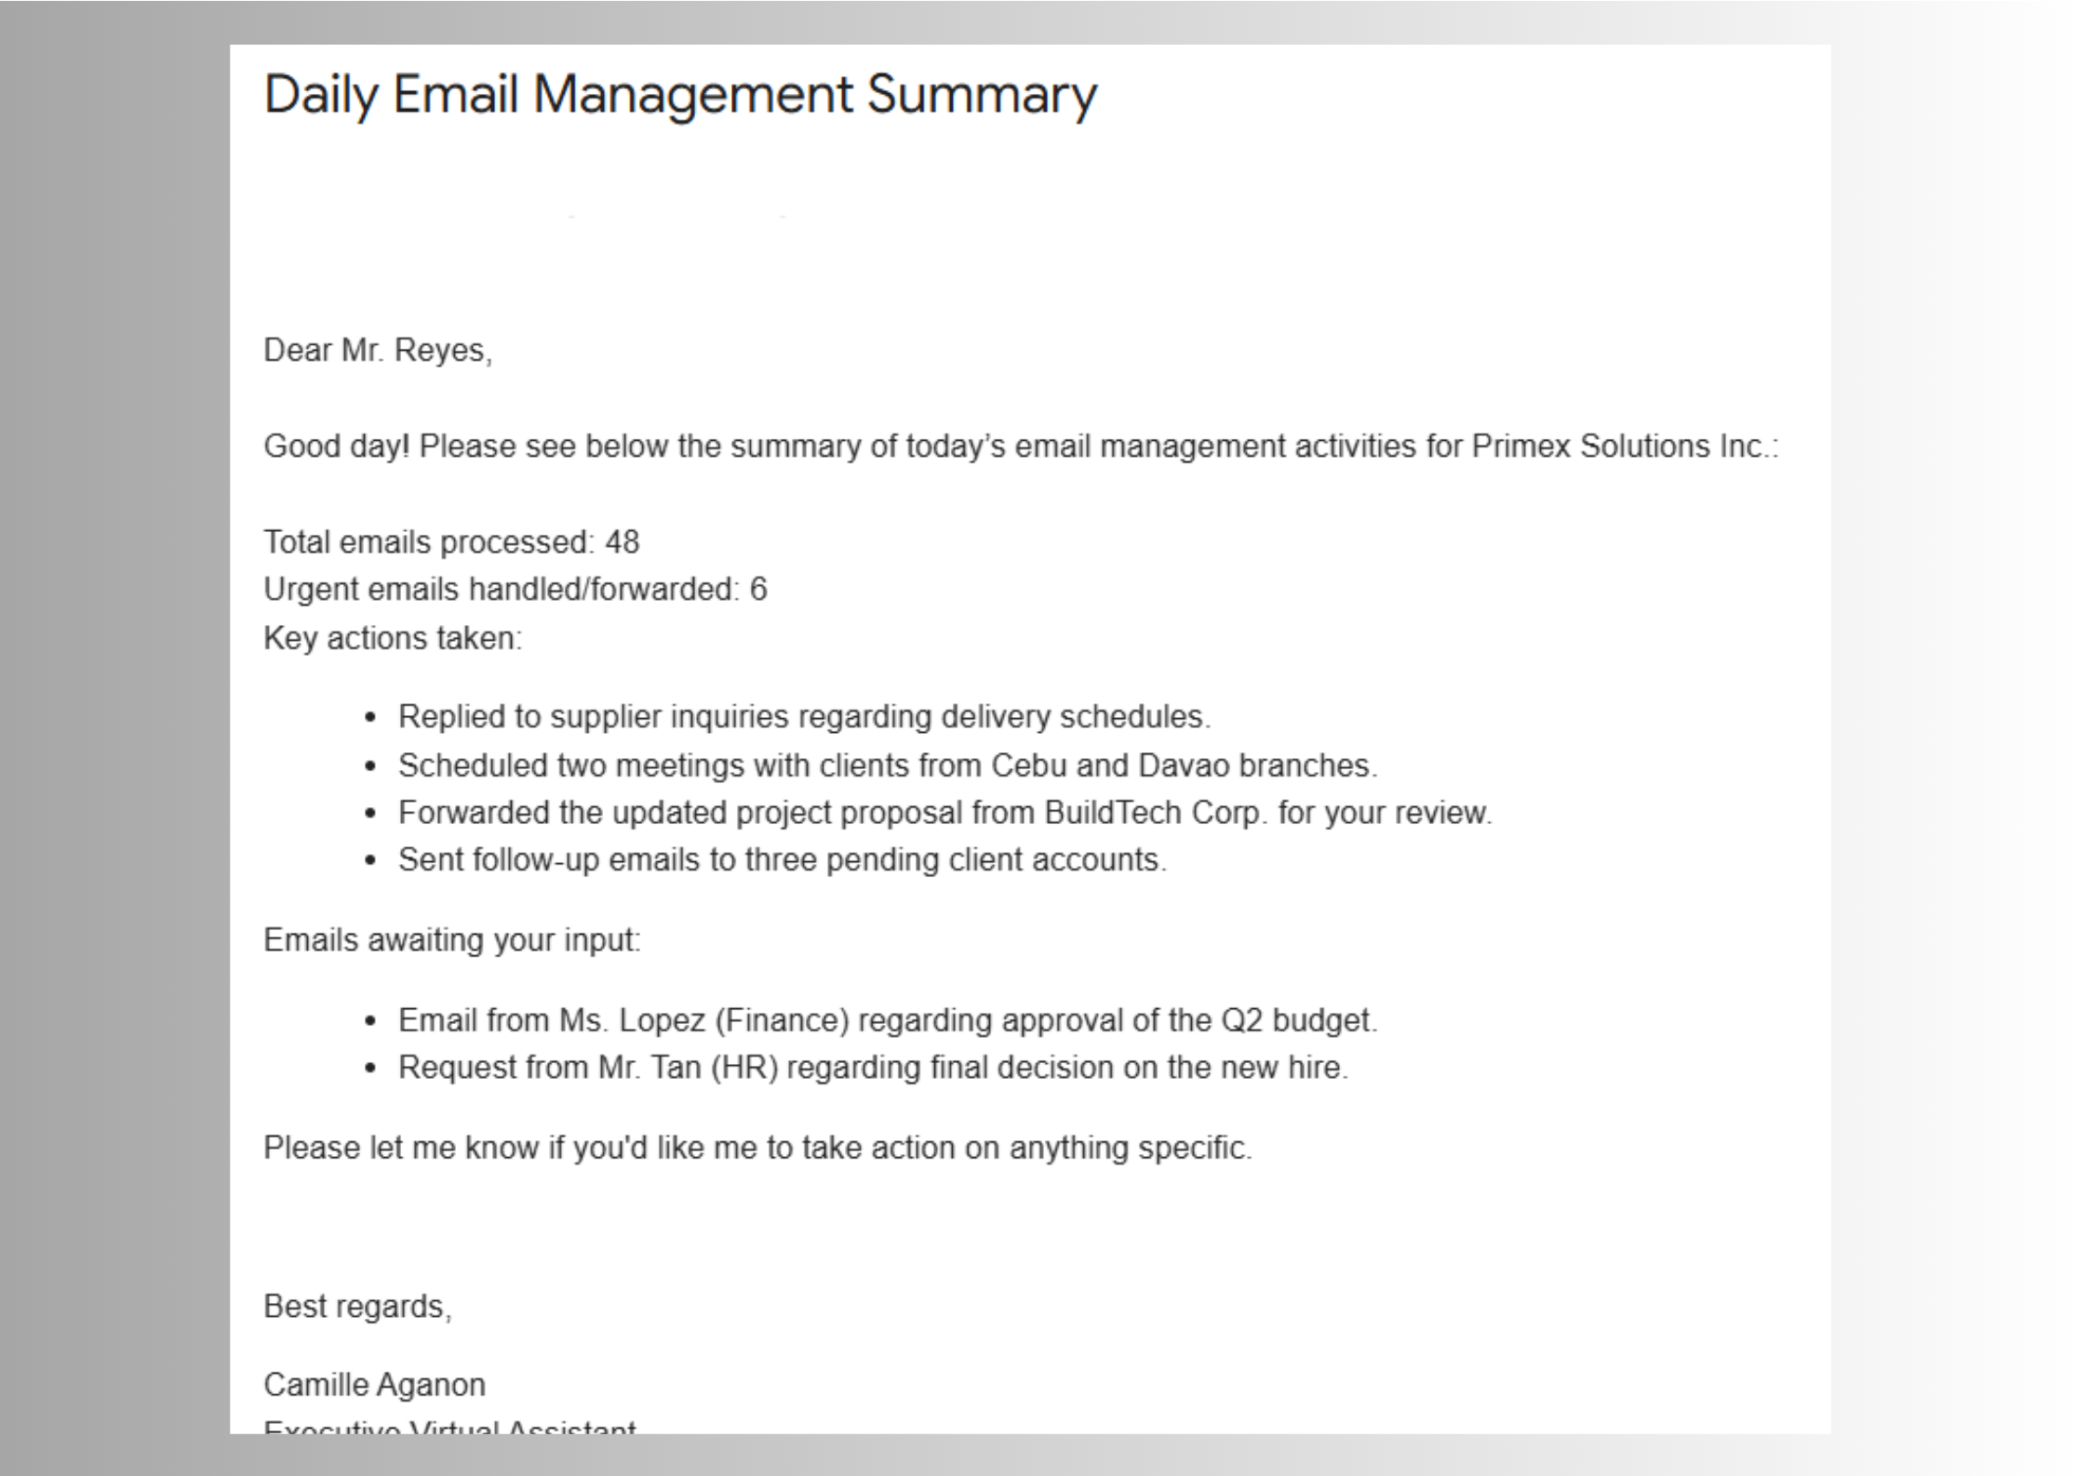Click the "Key actions taken:" label

[393, 639]
